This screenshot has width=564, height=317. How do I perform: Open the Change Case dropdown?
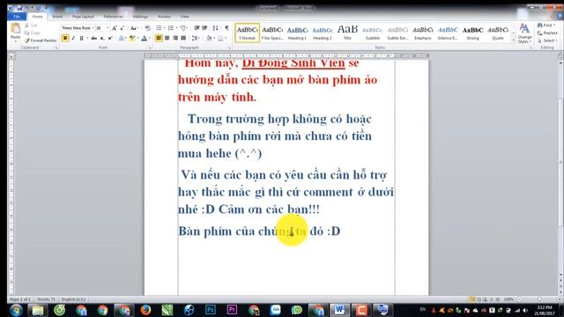coord(134,28)
